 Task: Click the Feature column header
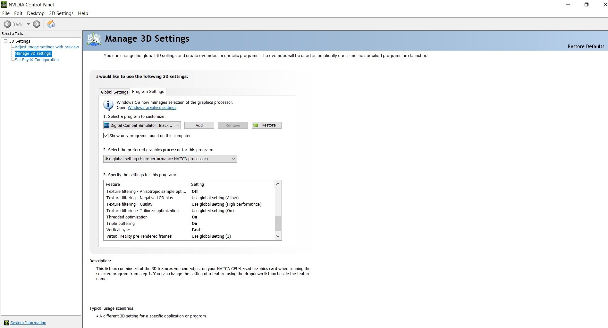pos(146,184)
